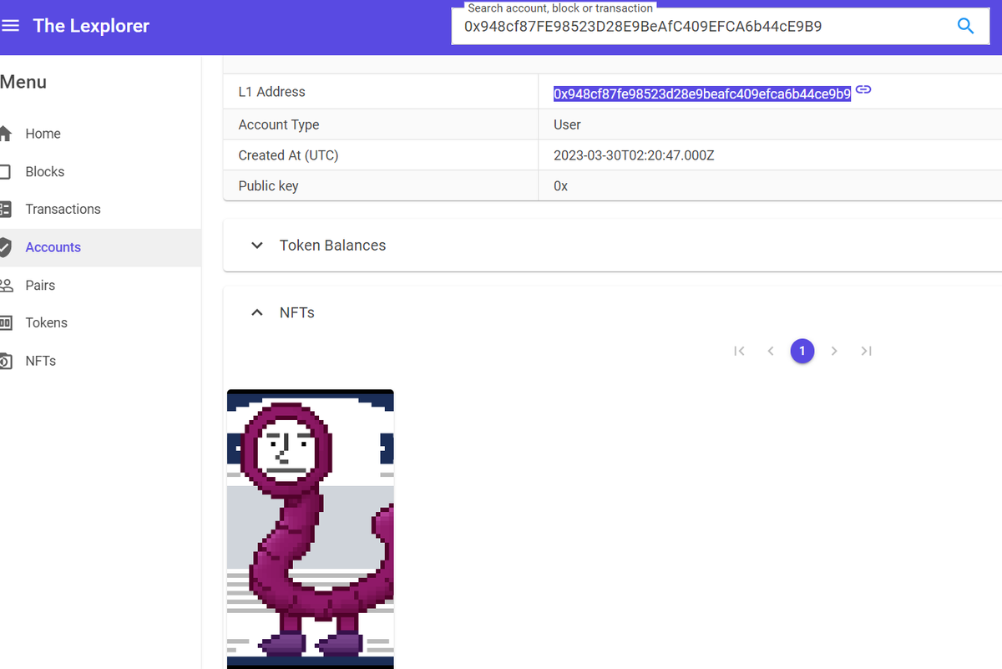Click the Tokens icon in sidebar
This screenshot has height=669, width=1002.
point(6,322)
